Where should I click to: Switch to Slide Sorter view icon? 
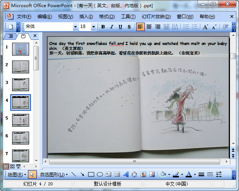[x=12, y=166]
